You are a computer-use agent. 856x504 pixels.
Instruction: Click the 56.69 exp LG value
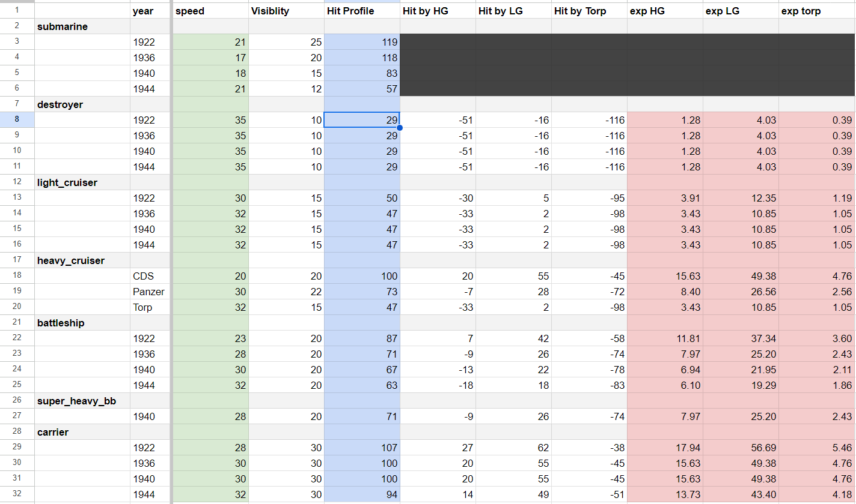tap(740, 448)
